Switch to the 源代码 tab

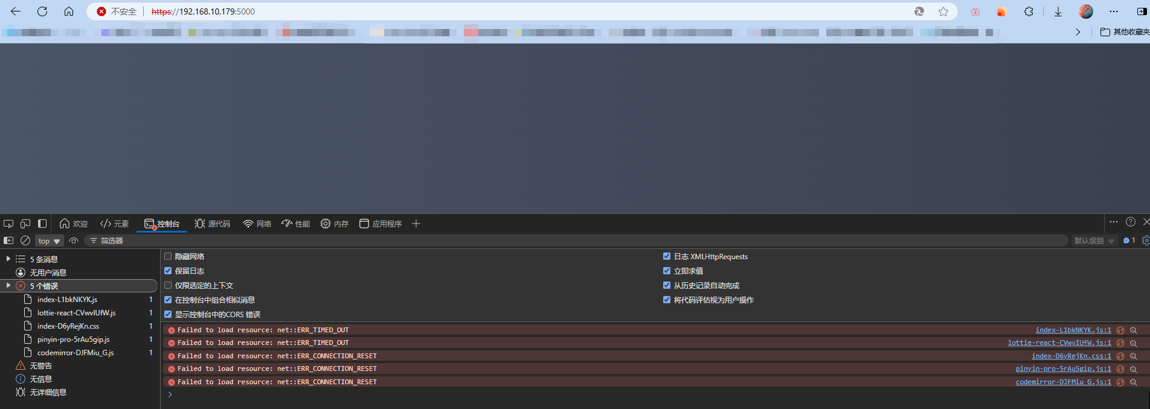[213, 224]
